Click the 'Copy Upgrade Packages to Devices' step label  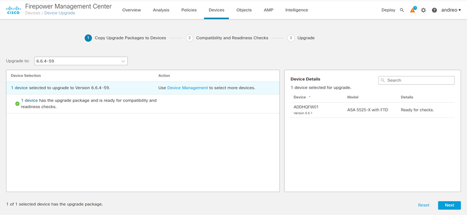pyautogui.click(x=130, y=38)
